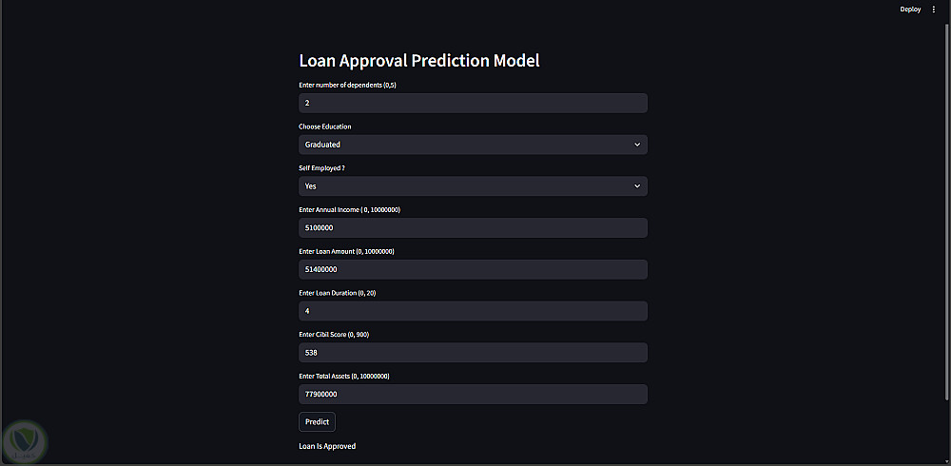Click the Enter Cibil Score label
The image size is (951, 466).
point(332,335)
